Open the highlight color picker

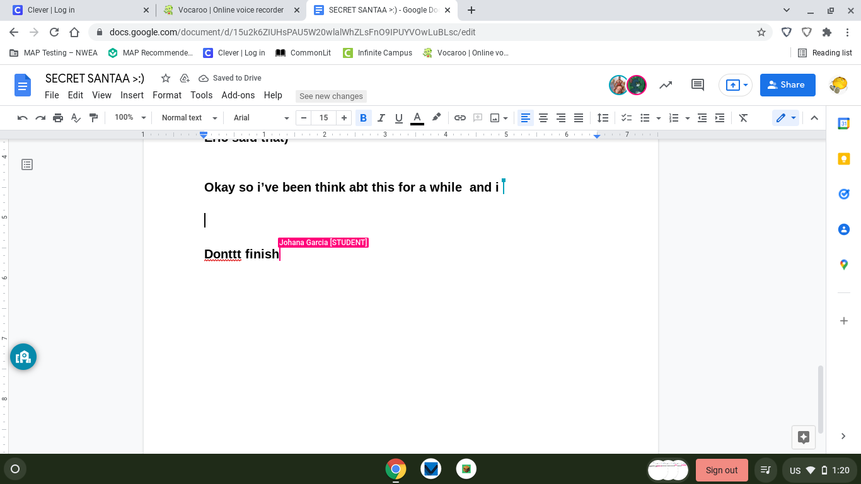436,118
